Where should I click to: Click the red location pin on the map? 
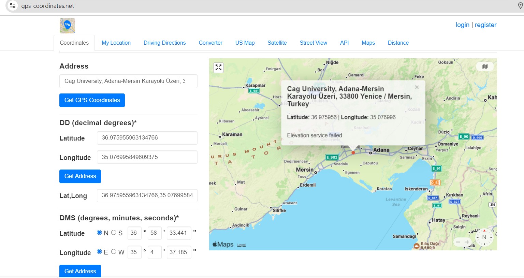(353, 152)
